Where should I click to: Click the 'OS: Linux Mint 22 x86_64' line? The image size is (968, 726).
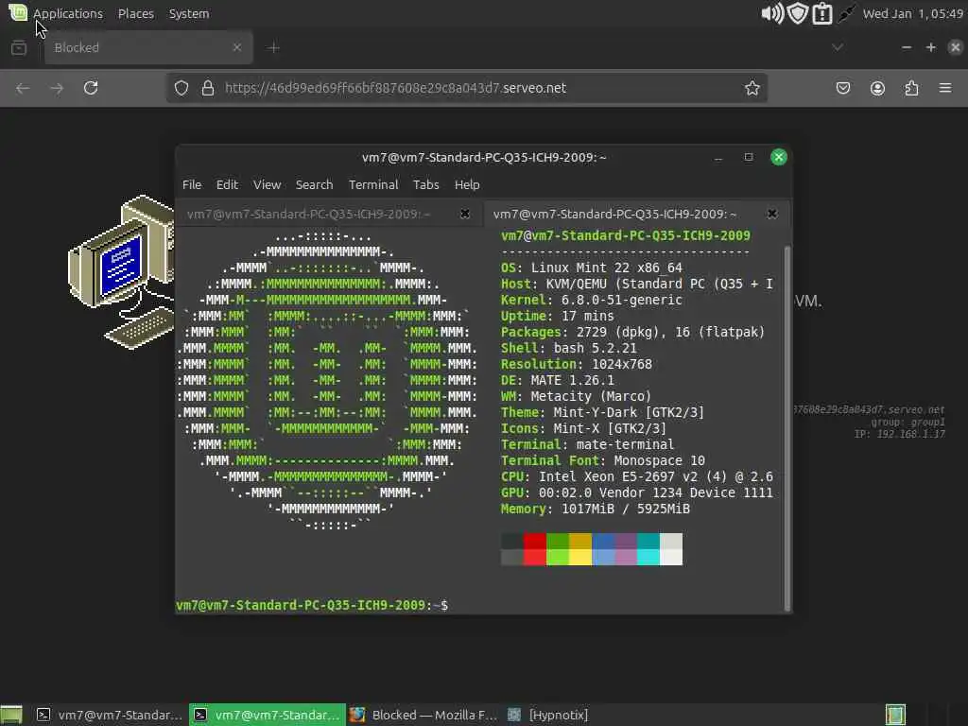(592, 268)
